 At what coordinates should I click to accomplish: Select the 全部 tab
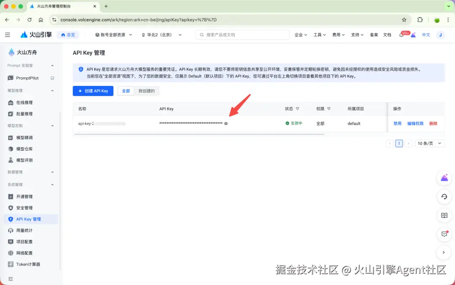tap(126, 91)
